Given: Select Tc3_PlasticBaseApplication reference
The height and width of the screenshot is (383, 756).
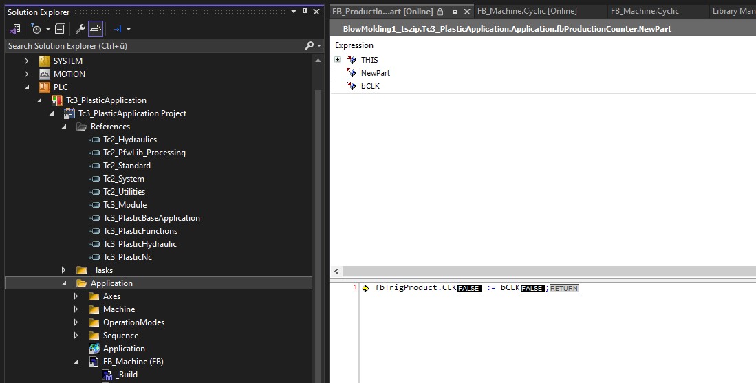Looking at the screenshot, I should coord(151,218).
